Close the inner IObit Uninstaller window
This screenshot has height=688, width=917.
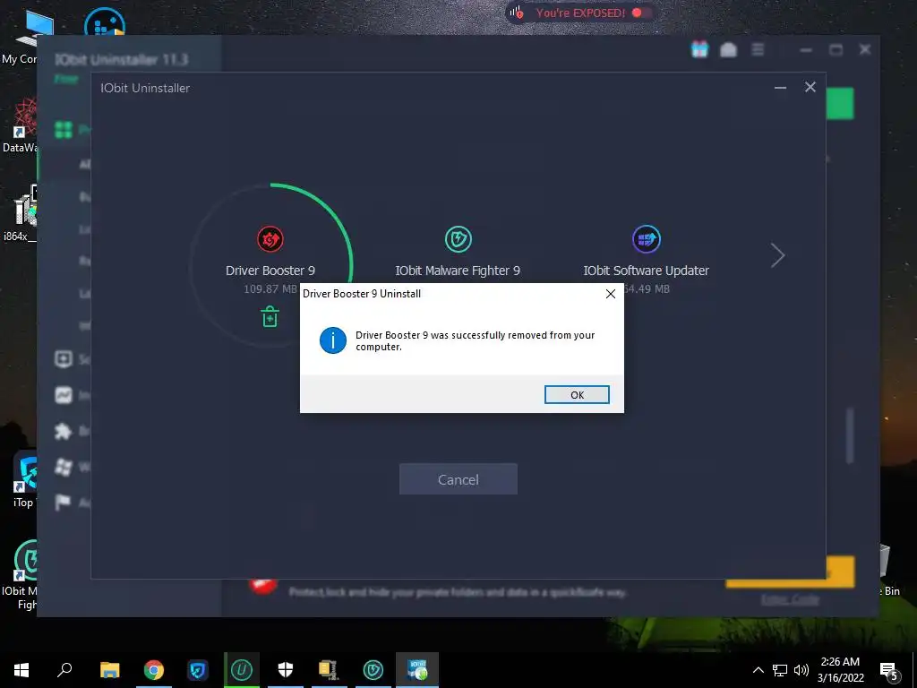point(810,87)
